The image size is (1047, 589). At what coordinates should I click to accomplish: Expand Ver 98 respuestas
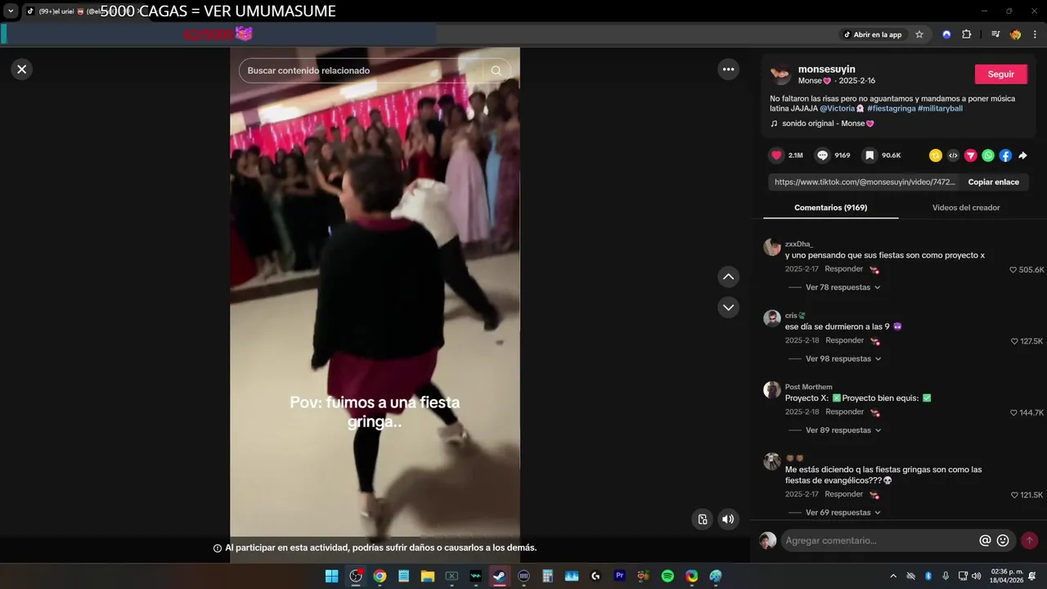click(x=843, y=359)
